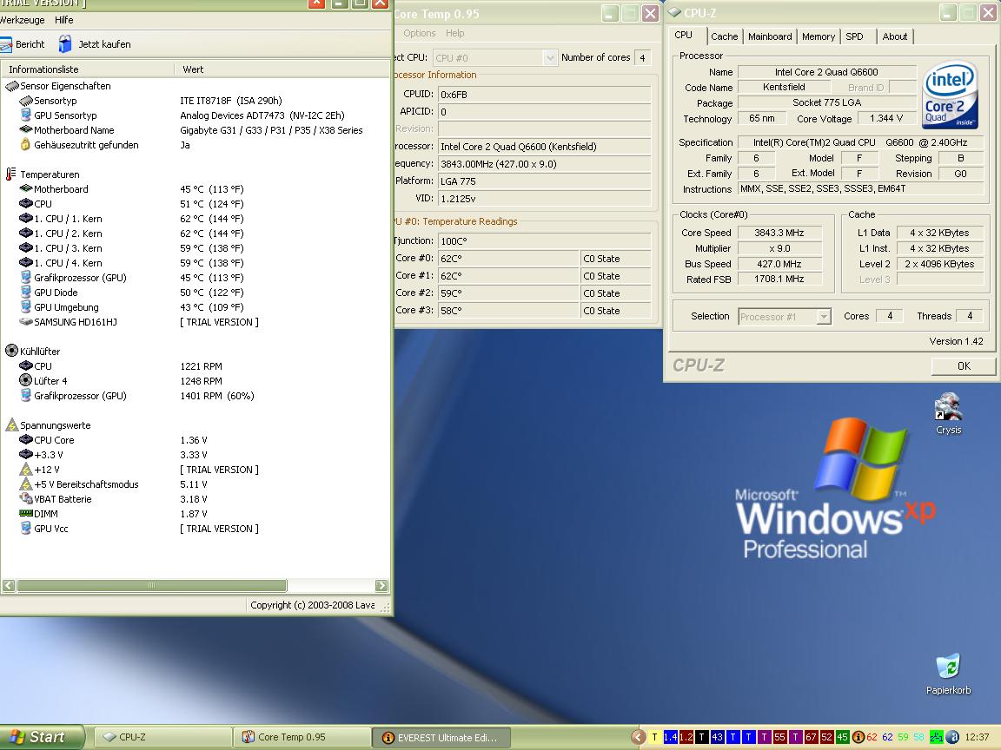This screenshot has height=750, width=1001.
Task: Click the Start button
Action: 41,737
